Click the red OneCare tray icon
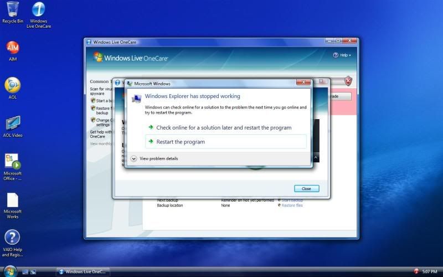 [x=416, y=271]
